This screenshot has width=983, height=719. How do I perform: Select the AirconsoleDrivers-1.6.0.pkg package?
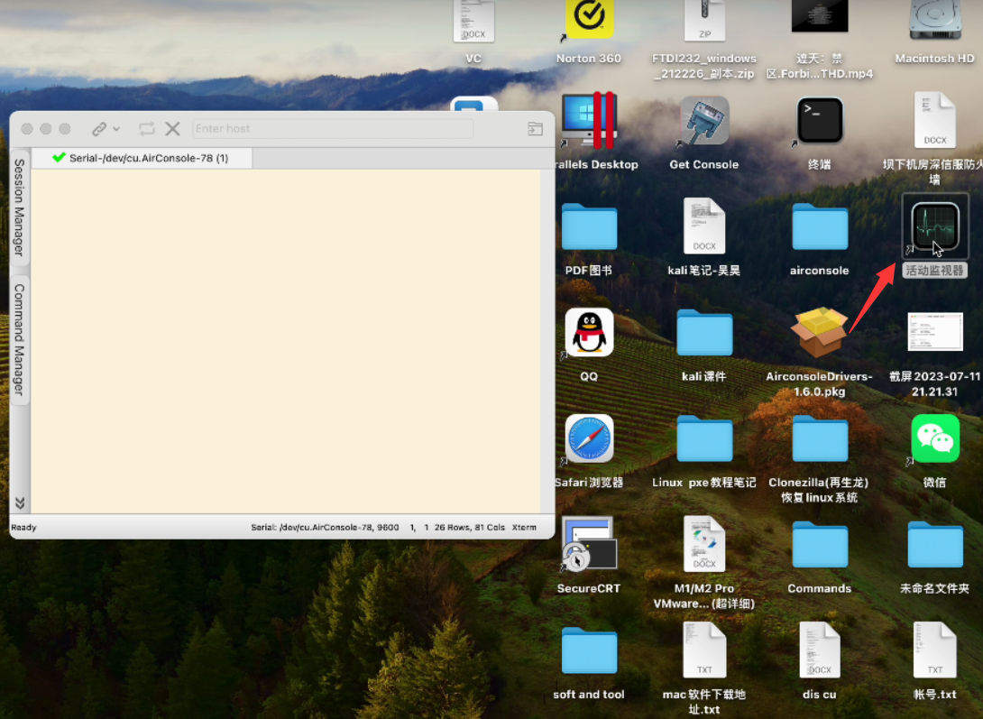tap(820, 332)
